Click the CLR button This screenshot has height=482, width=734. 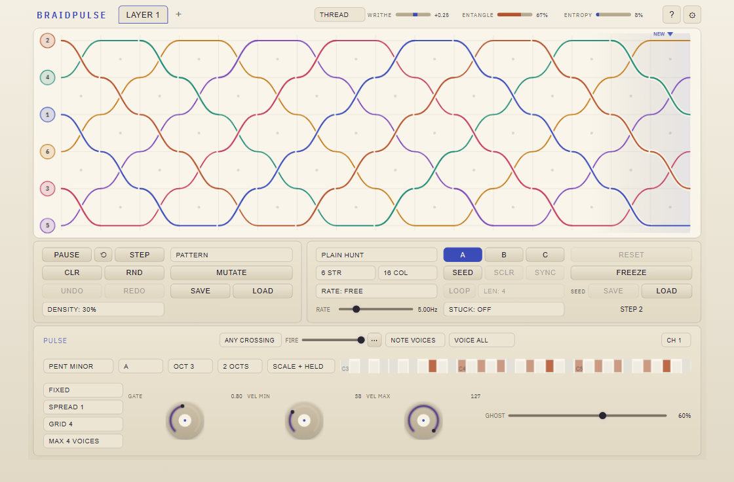(x=71, y=272)
